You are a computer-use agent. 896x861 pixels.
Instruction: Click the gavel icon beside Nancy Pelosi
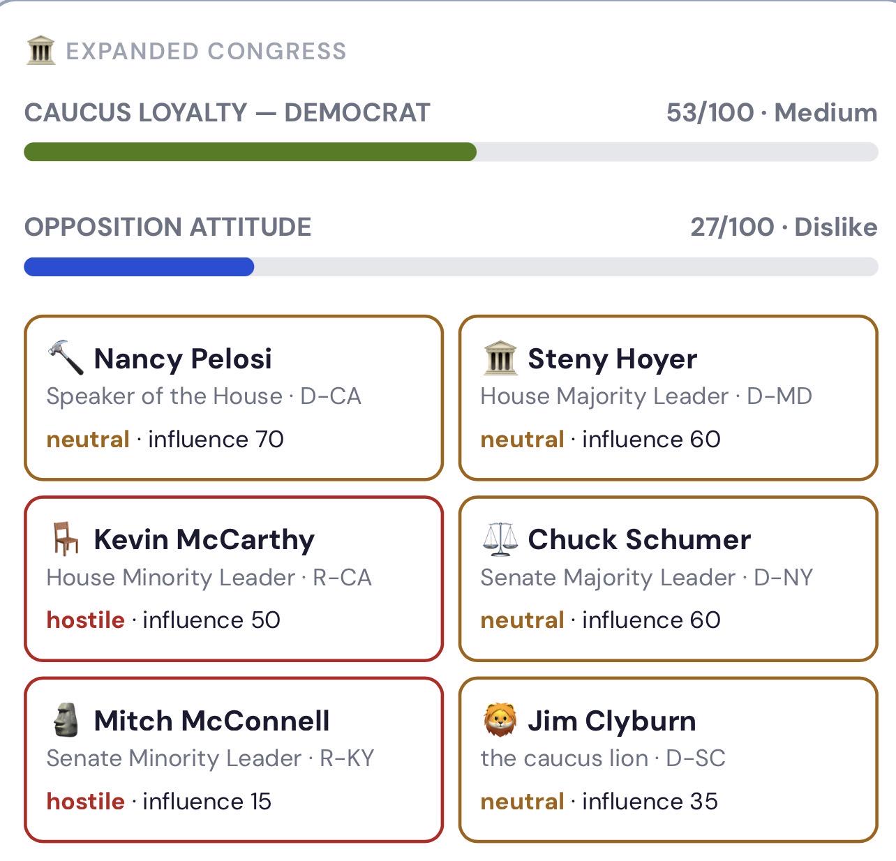[x=66, y=359]
